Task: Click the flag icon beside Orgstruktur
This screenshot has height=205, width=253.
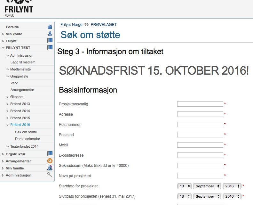Action: pos(50,153)
